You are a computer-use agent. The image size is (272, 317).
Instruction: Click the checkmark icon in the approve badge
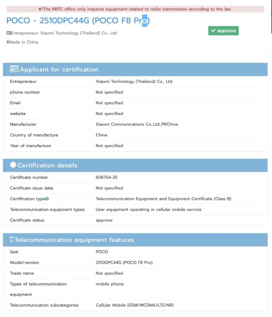tap(213, 31)
